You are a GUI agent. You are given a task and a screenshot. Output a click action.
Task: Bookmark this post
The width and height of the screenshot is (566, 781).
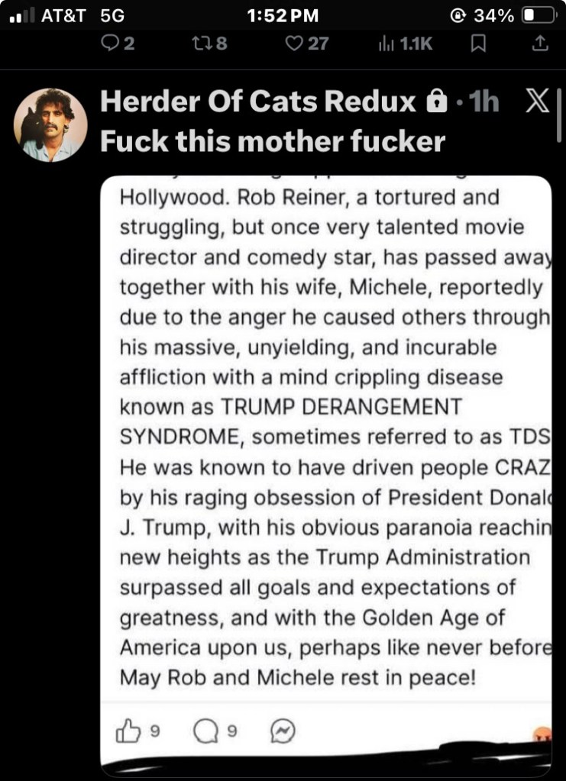tap(478, 44)
